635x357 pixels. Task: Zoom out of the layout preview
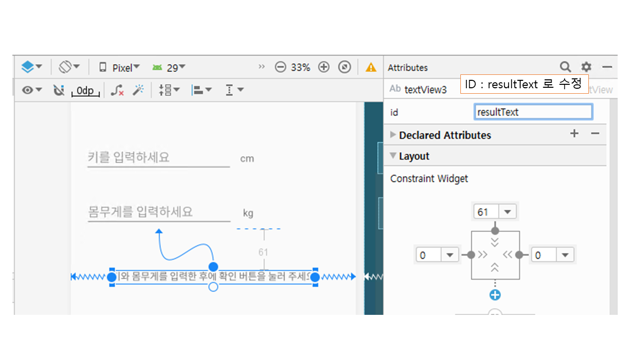[x=280, y=67]
